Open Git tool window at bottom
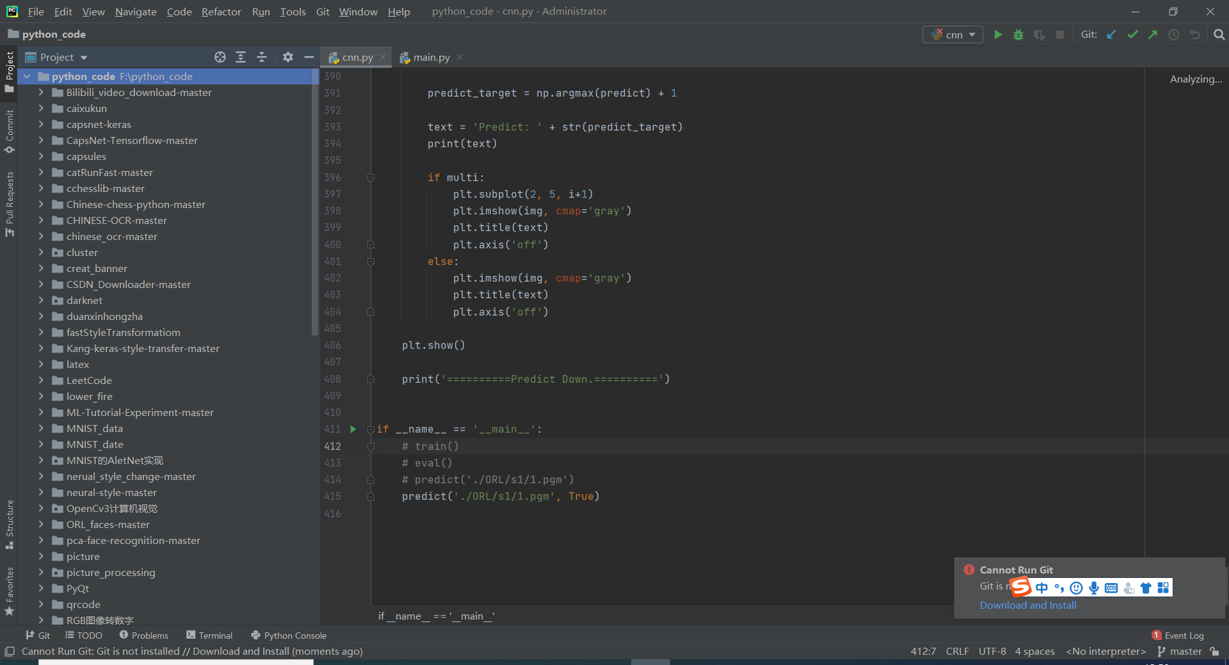 pyautogui.click(x=38, y=636)
